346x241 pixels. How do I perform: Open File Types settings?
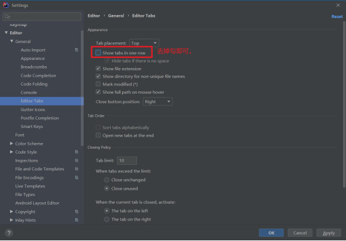(25, 195)
